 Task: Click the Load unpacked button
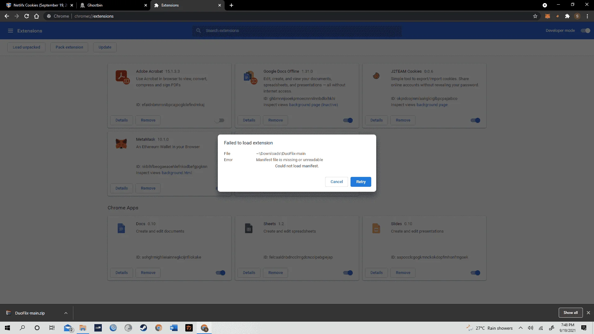[x=26, y=47]
